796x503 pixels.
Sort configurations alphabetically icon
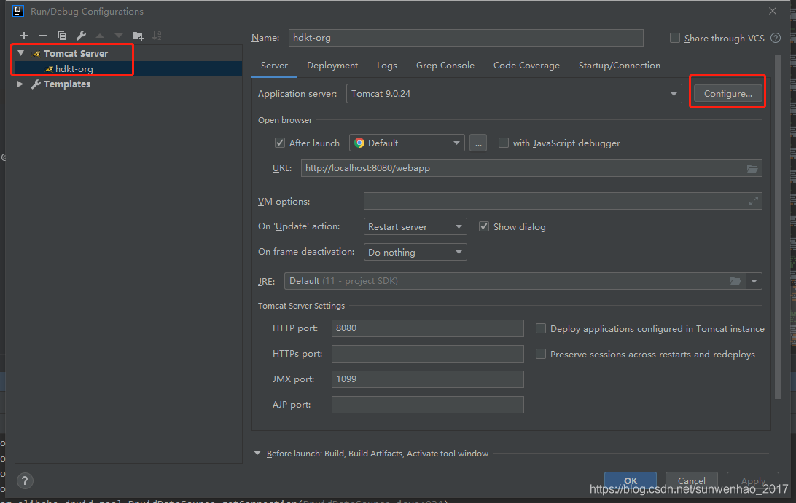pyautogui.click(x=157, y=36)
